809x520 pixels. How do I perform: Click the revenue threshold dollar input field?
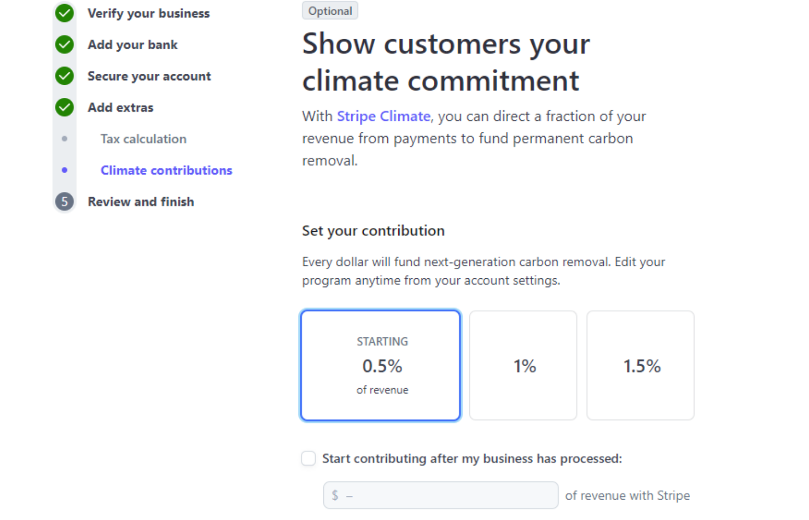click(441, 495)
